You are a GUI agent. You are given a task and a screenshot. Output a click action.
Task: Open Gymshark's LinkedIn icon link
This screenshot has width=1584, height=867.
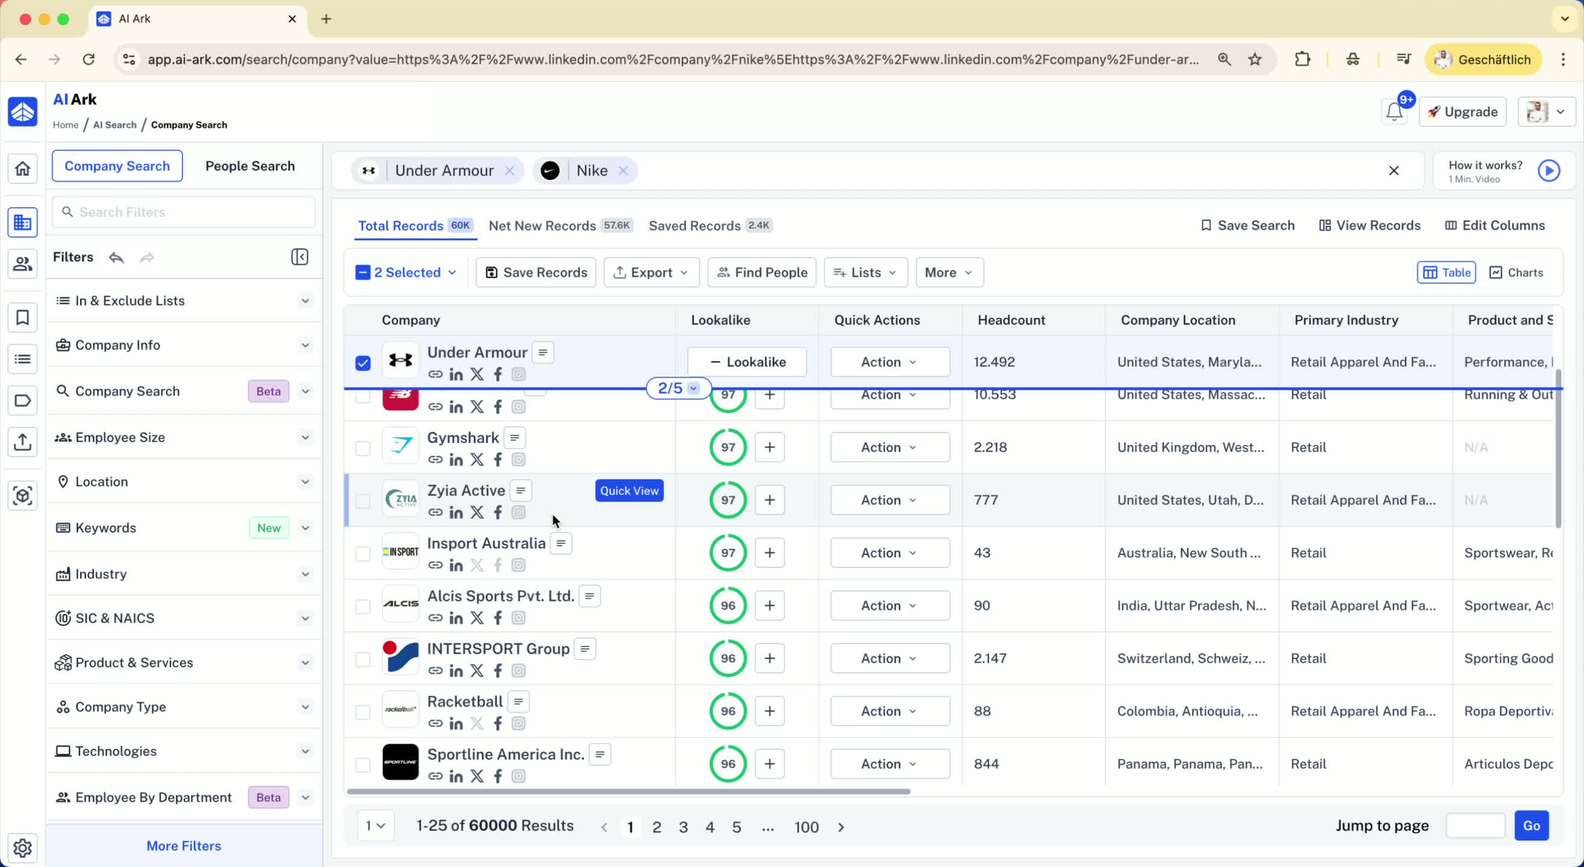(x=456, y=460)
